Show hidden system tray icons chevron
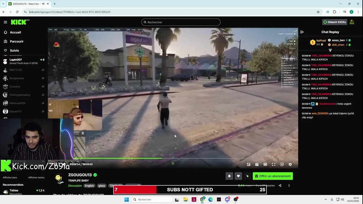The height and width of the screenshot is (204, 363). tap(326, 199)
